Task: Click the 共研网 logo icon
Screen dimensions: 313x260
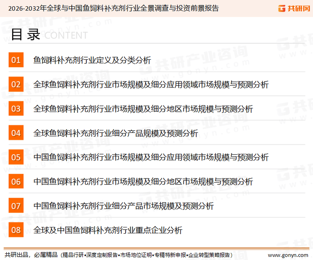Action: 294,8
